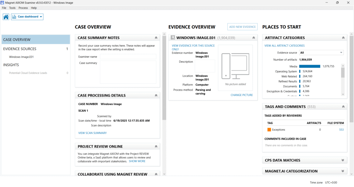Click the Exceptions tag name
This screenshot has width=354, height=187.
click(x=278, y=130)
